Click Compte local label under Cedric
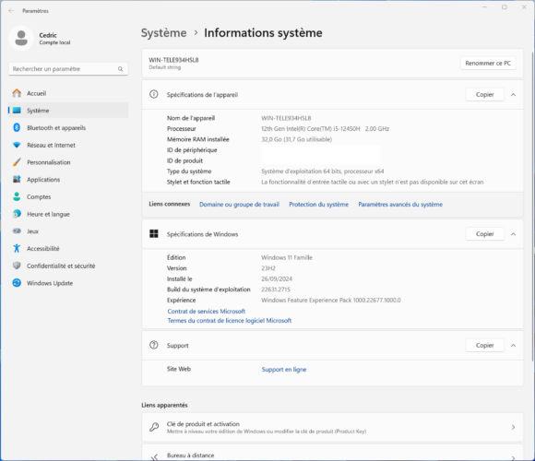This screenshot has height=461, width=535. click(54, 42)
